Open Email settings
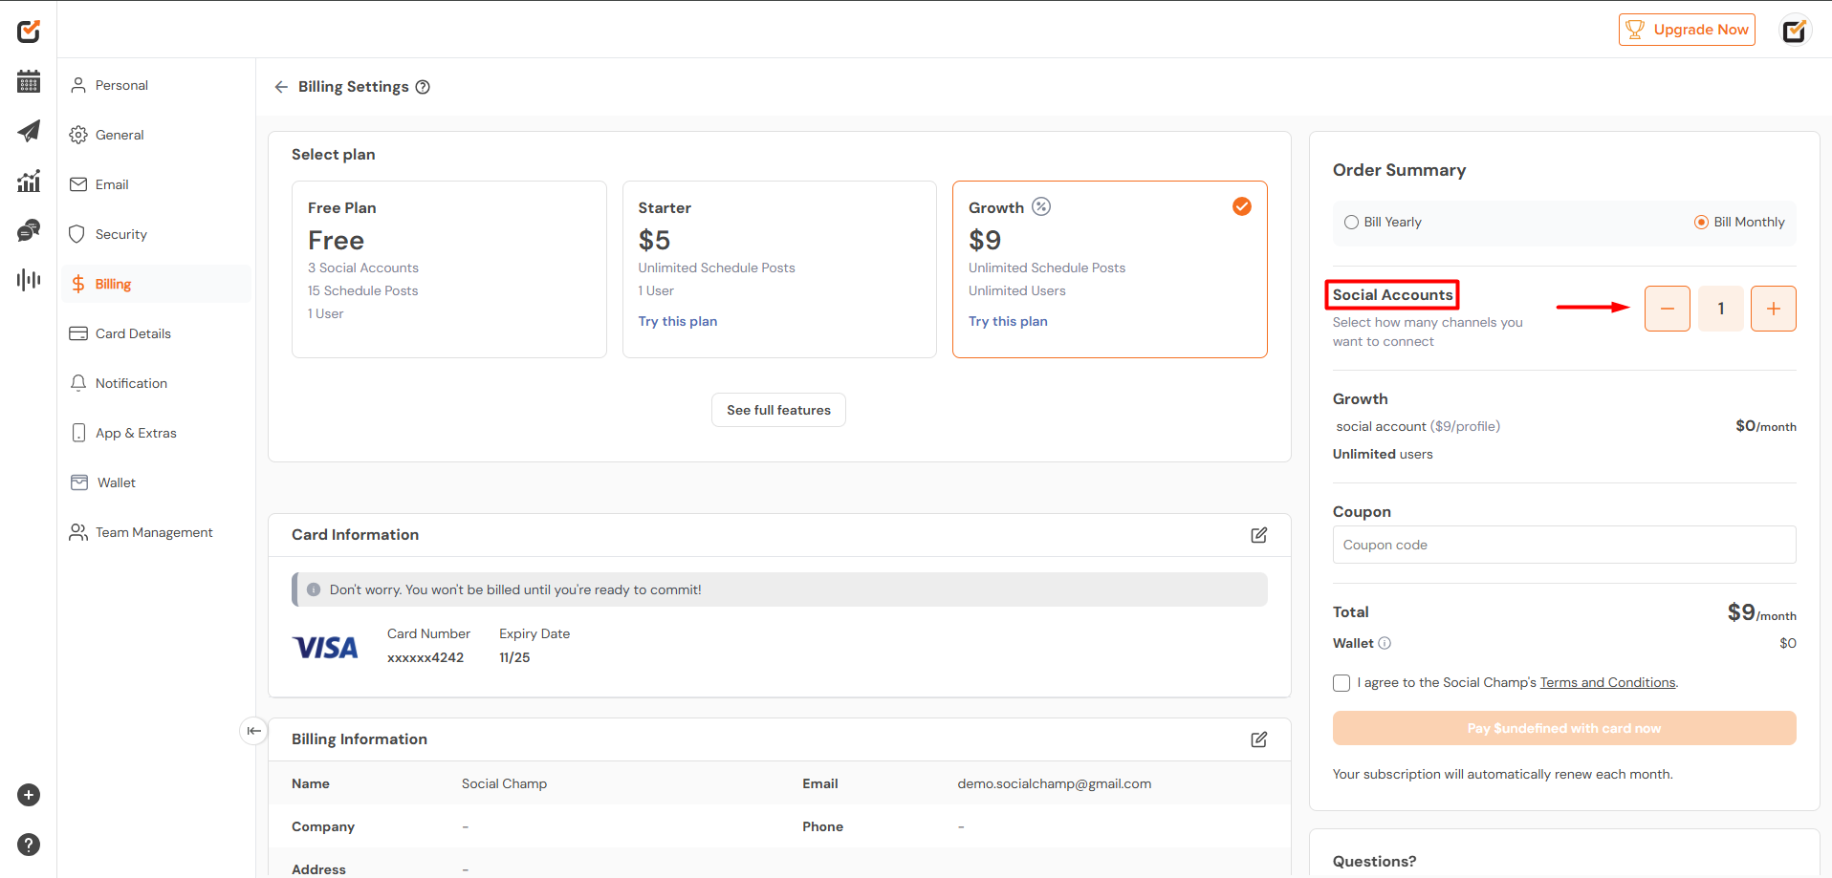 pos(156,184)
